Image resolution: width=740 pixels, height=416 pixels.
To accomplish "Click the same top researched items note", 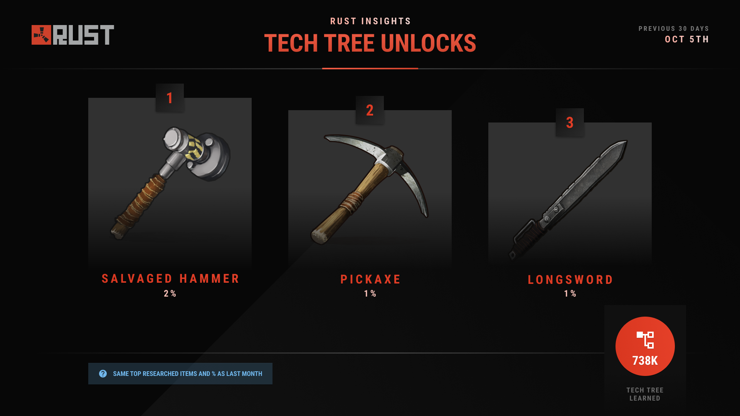I will click(x=187, y=374).
